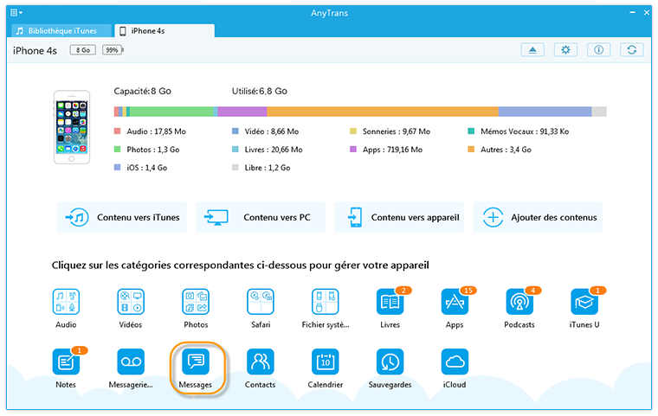Screen dimensions: 658x416
Task: Open the AnyTrans menu dropdown in title bar
Action: (16, 13)
